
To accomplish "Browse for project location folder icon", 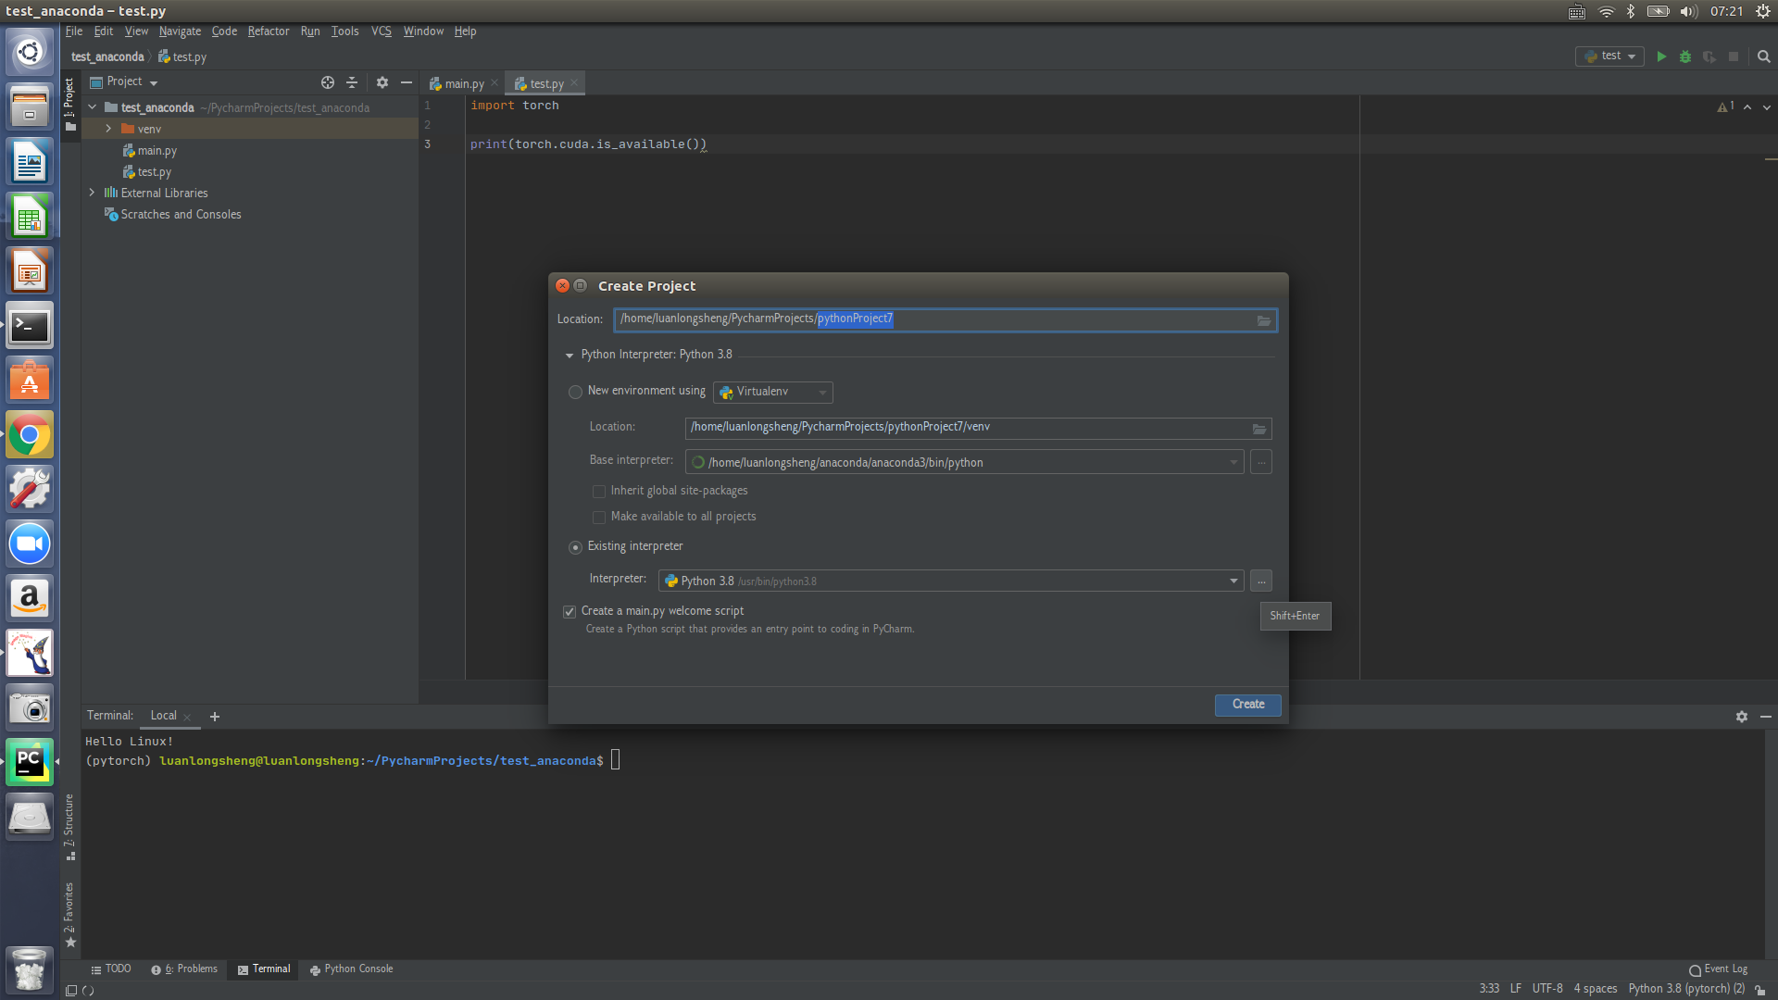I will 1264,320.
